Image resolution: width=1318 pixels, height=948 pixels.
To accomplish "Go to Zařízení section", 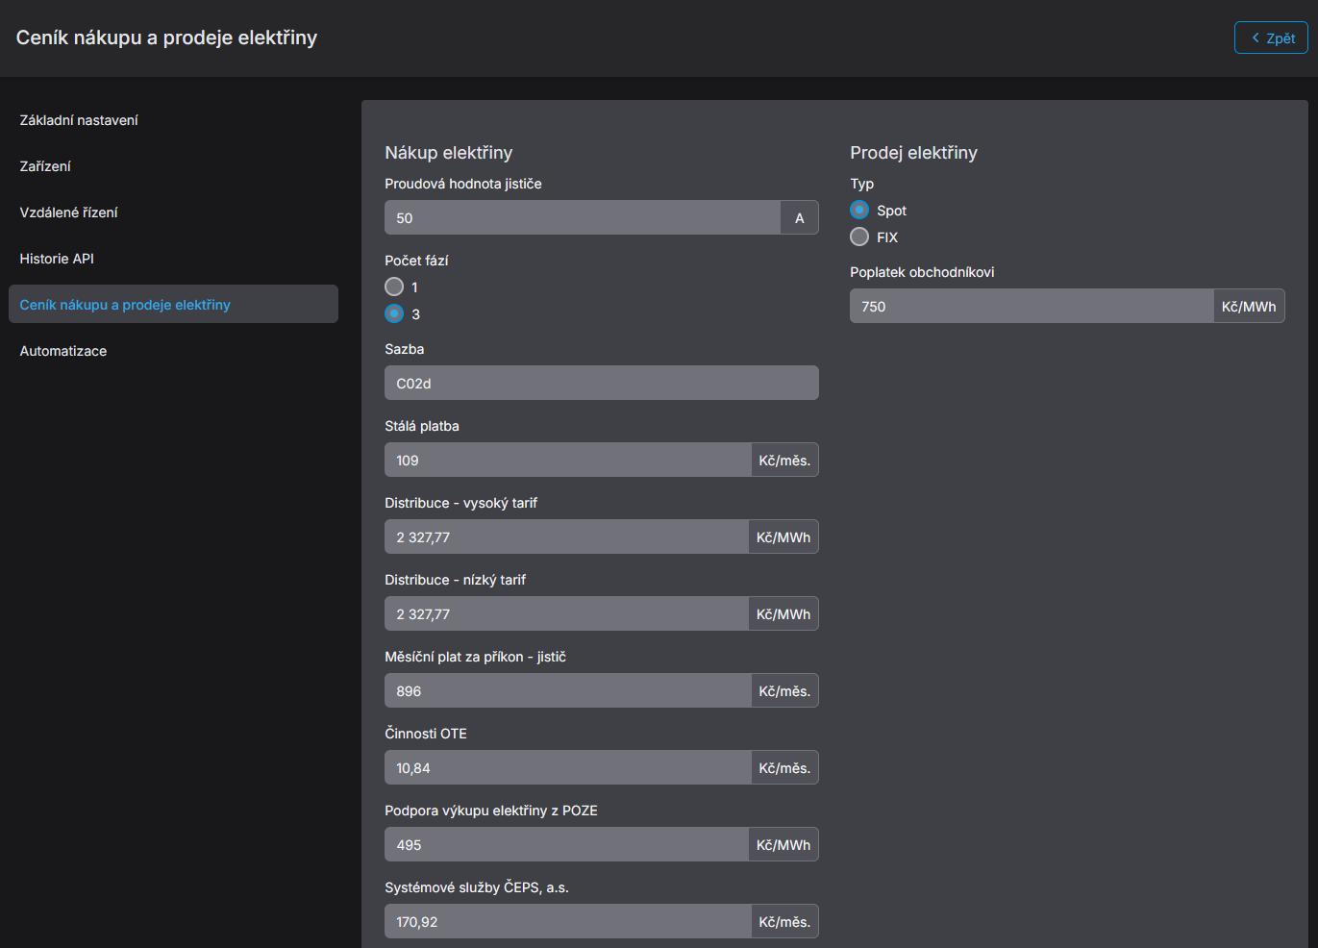I will click(x=45, y=166).
